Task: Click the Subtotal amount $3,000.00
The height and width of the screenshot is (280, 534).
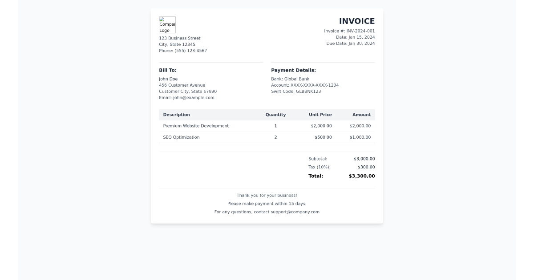Action: (x=364, y=159)
